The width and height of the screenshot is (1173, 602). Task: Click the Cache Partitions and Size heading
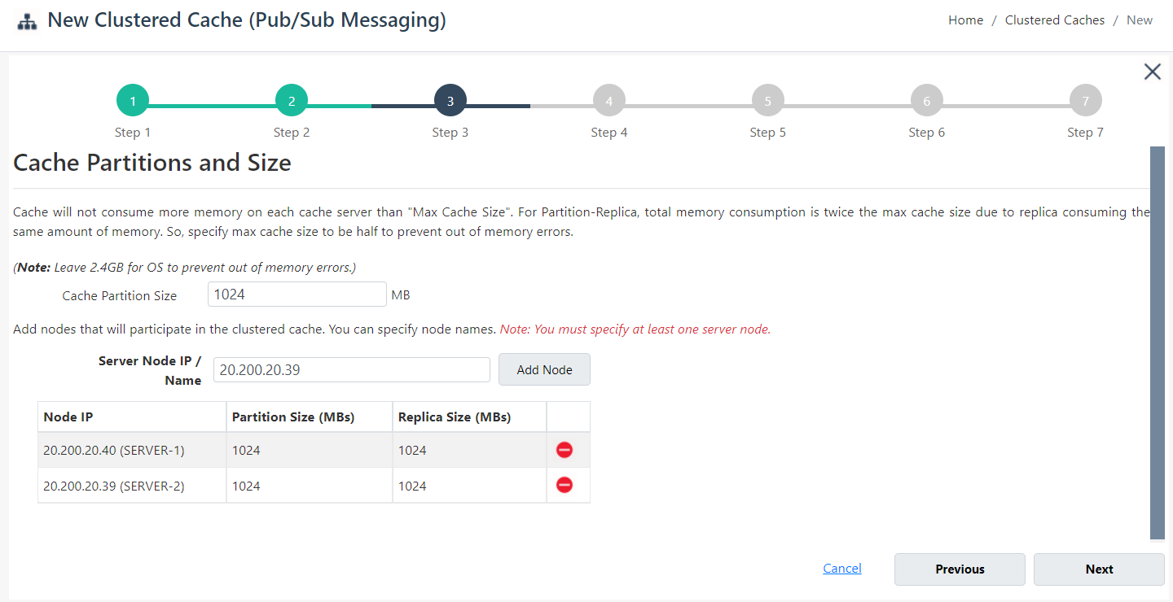coord(152,163)
